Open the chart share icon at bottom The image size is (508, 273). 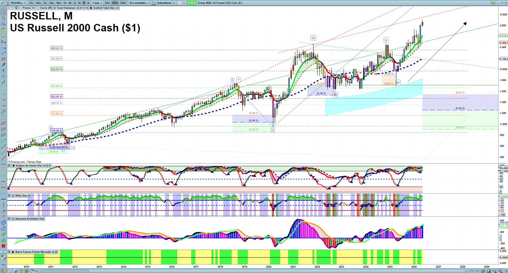[x=10, y=271]
